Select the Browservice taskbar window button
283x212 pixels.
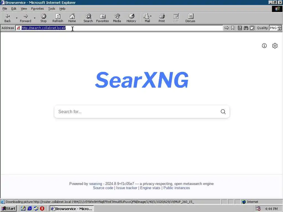tap(72, 209)
